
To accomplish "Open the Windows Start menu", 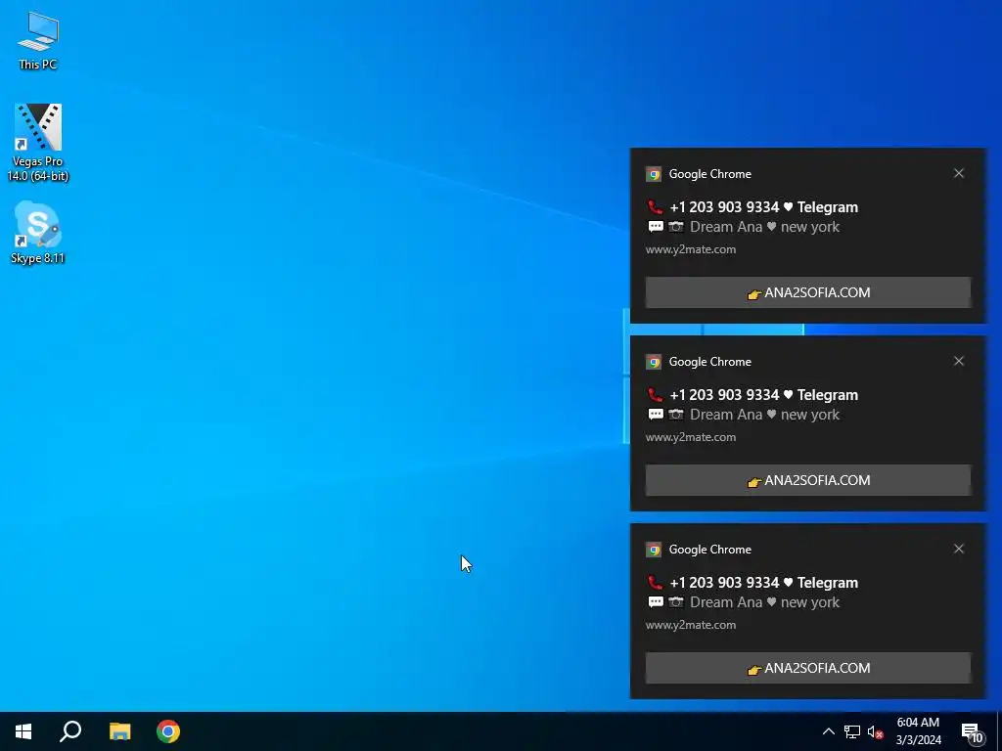I will [x=23, y=731].
